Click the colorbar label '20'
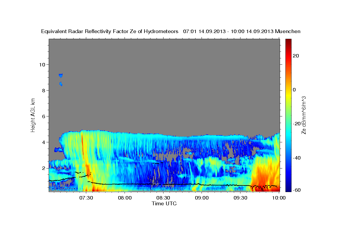 [296, 56]
